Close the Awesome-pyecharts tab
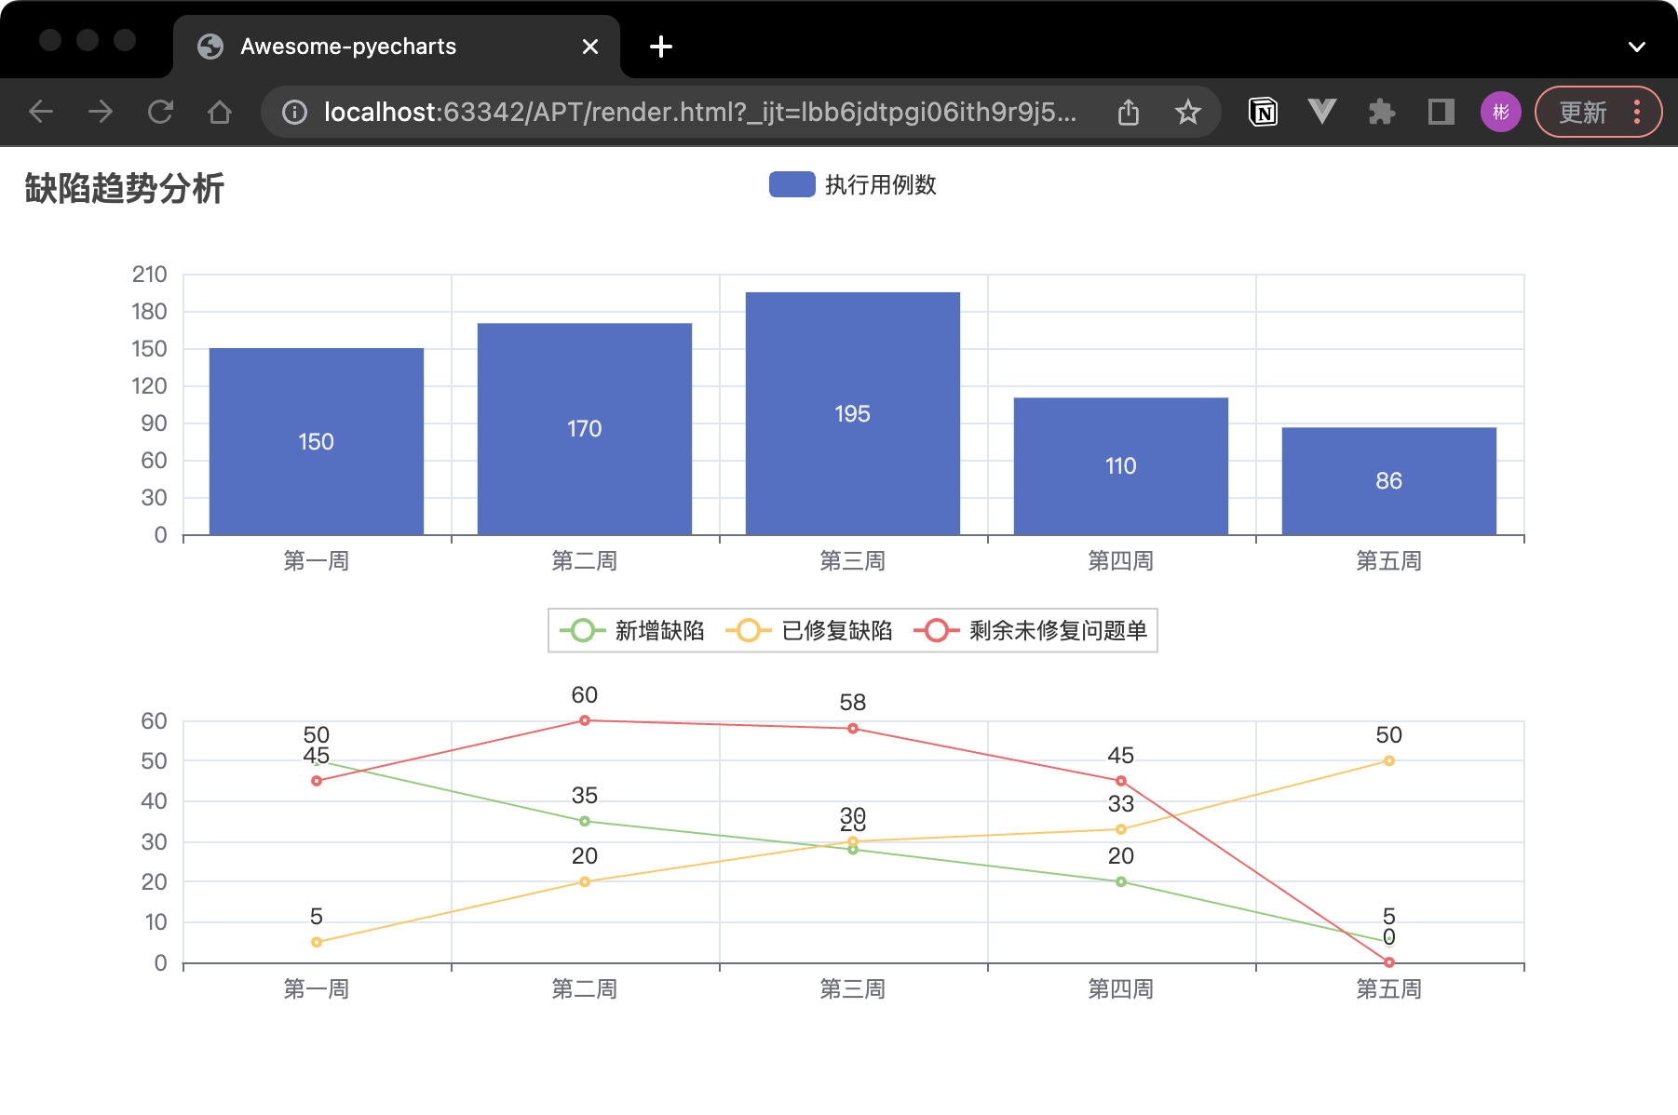 (x=590, y=47)
